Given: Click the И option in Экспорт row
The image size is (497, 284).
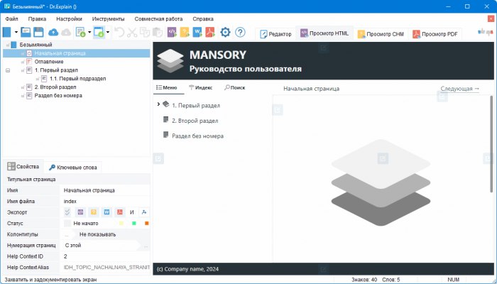Looking at the screenshot, I should 132,212.
